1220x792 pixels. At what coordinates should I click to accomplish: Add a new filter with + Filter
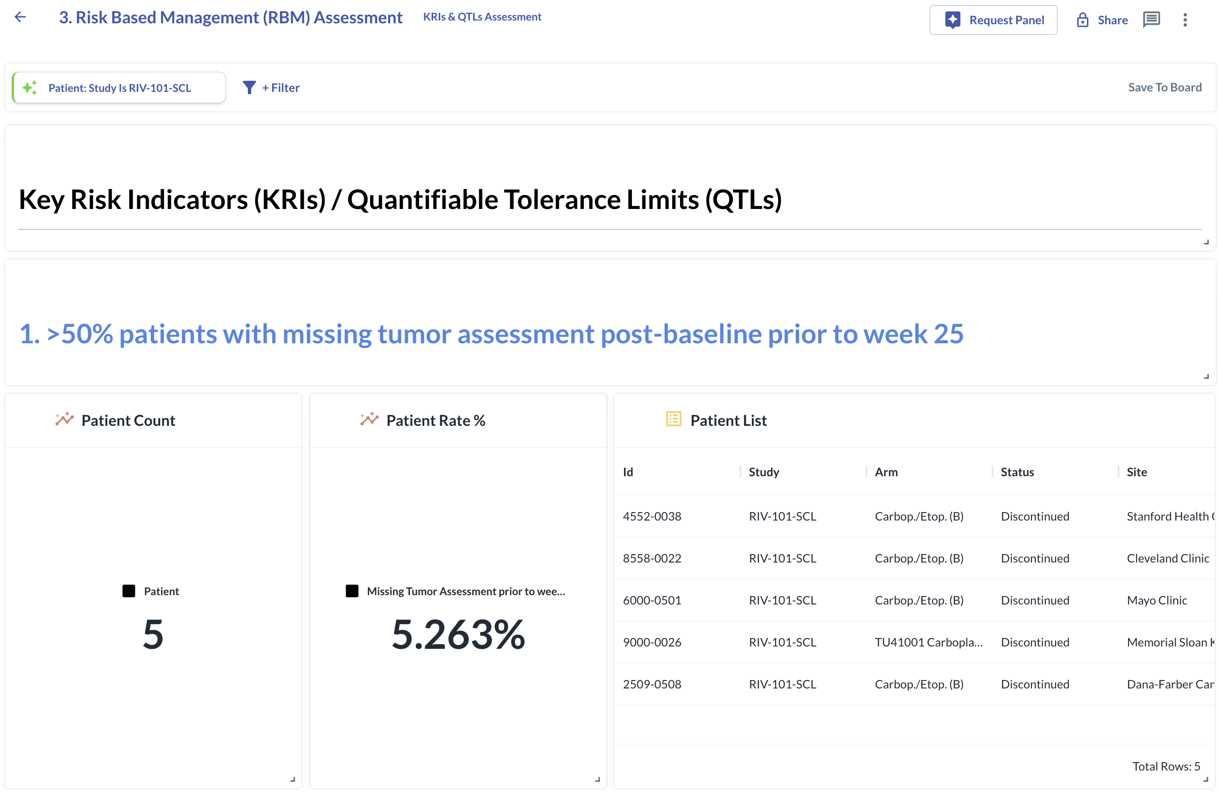[280, 88]
